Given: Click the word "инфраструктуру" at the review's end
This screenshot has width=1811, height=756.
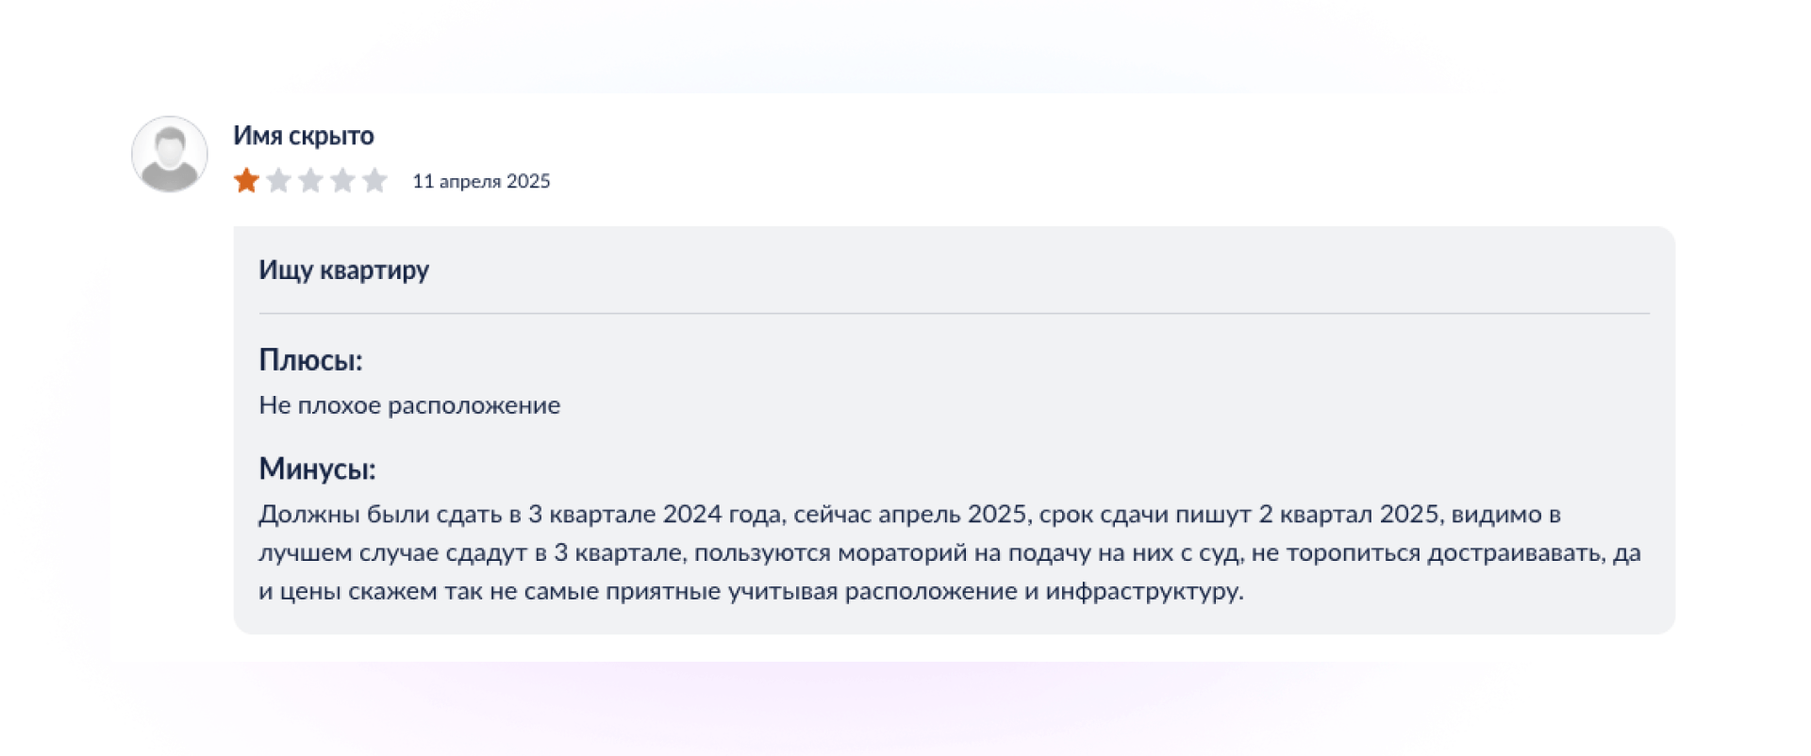Looking at the screenshot, I should [1143, 591].
